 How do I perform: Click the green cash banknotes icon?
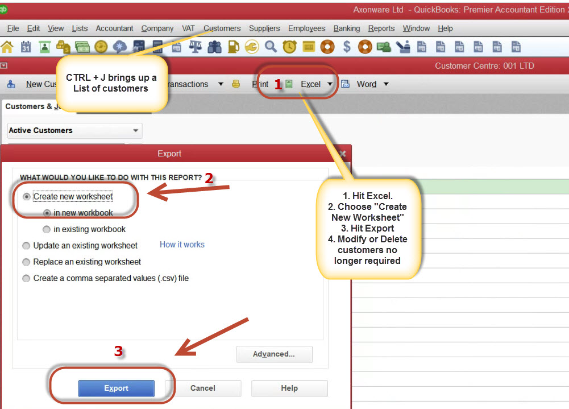(82, 47)
